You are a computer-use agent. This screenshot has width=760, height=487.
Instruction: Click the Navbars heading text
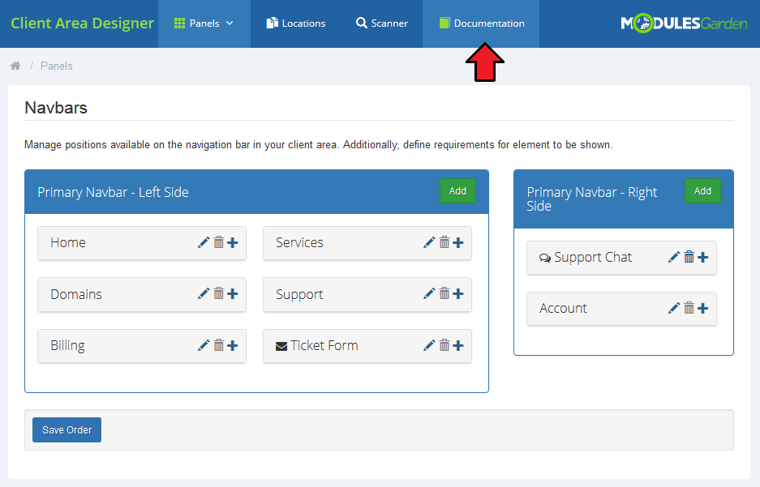tap(56, 108)
